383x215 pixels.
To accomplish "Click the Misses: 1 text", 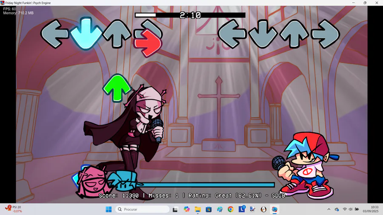I will pos(163,195).
